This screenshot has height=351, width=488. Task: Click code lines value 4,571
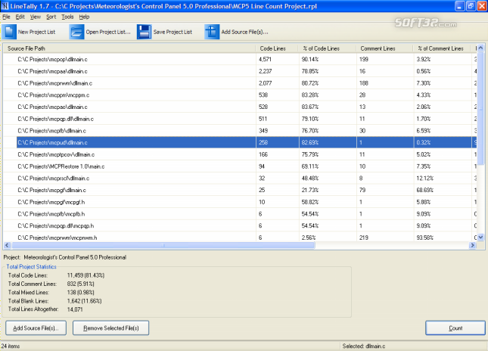(x=265, y=59)
